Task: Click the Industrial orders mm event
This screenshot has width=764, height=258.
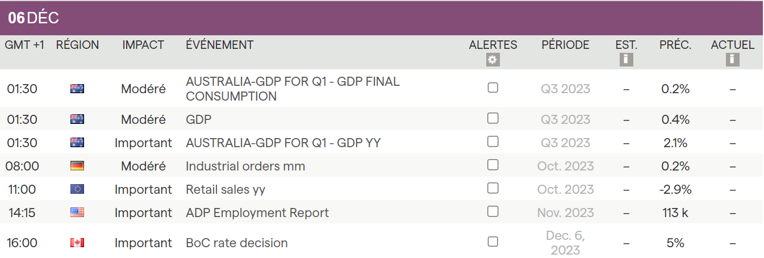Action: click(x=245, y=166)
